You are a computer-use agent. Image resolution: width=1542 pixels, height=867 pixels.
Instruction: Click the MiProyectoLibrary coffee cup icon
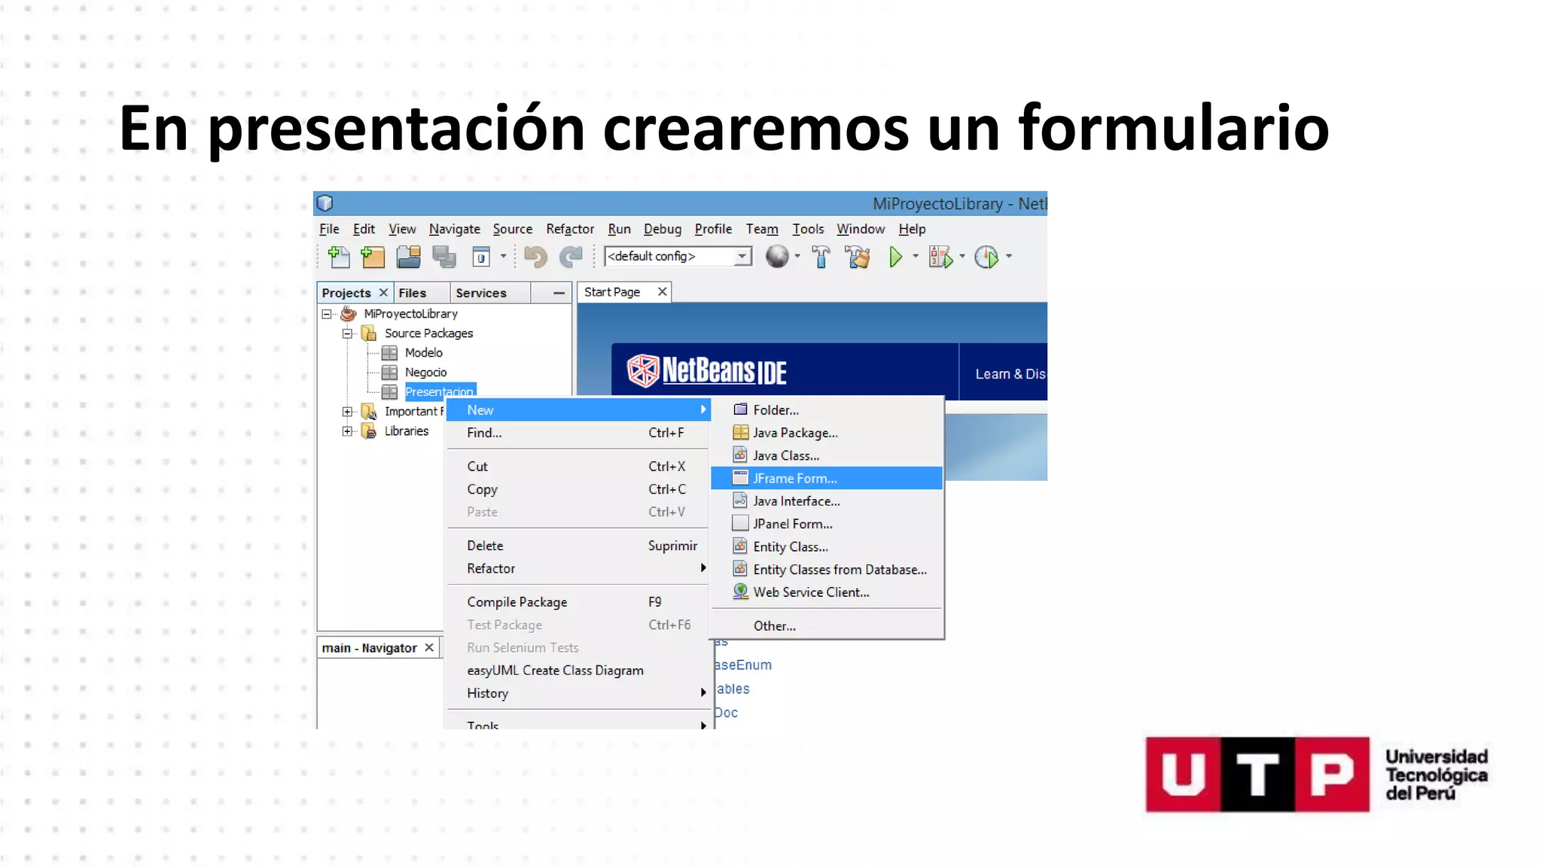coord(348,314)
